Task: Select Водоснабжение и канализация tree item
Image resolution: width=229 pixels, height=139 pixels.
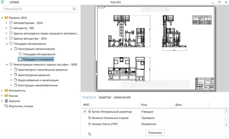Action: coord(38,80)
